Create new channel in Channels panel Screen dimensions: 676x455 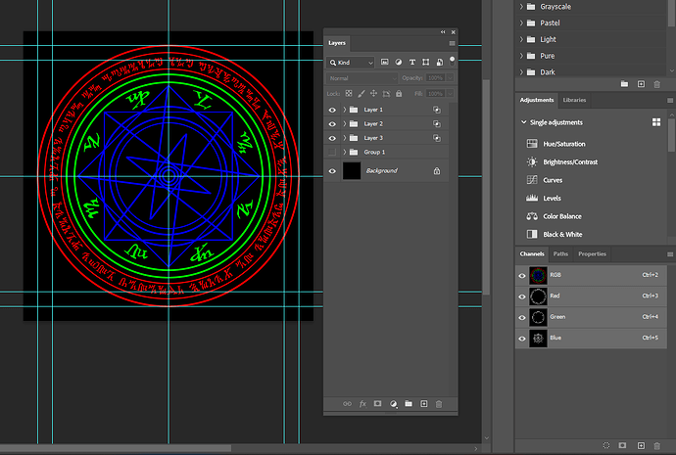[641, 445]
